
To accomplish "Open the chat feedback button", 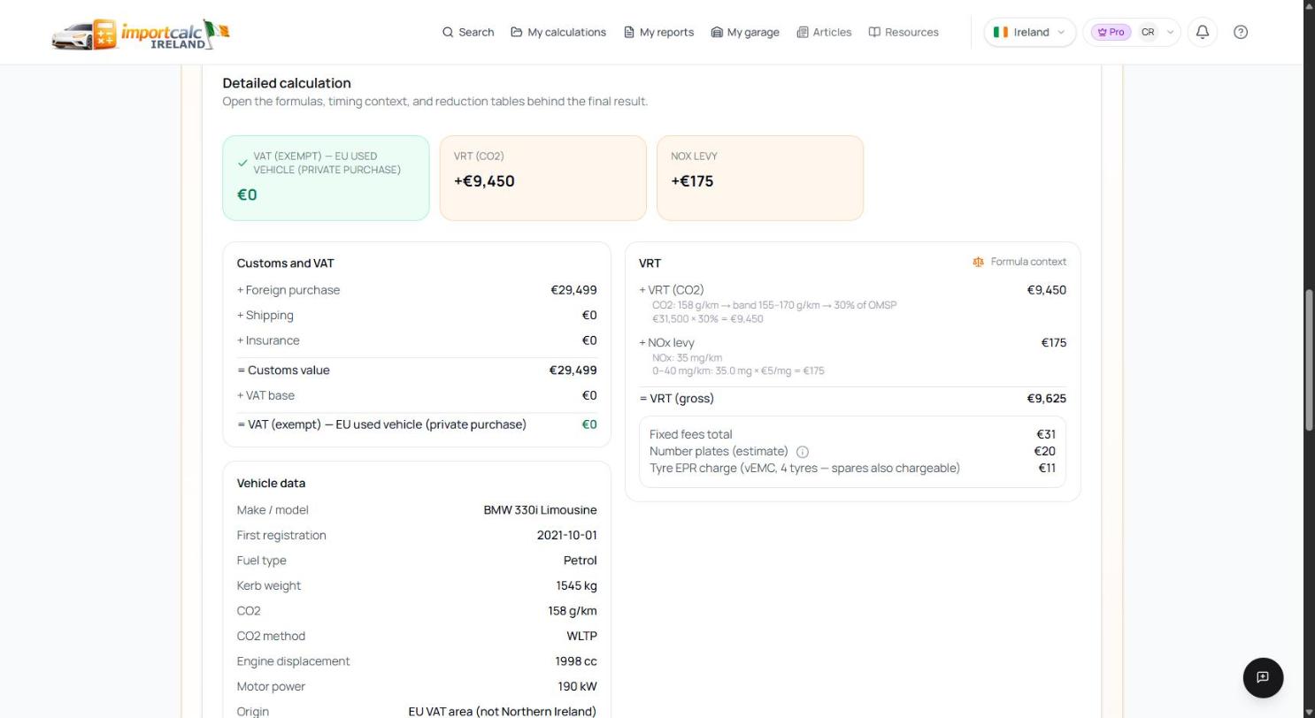I will click(x=1263, y=677).
